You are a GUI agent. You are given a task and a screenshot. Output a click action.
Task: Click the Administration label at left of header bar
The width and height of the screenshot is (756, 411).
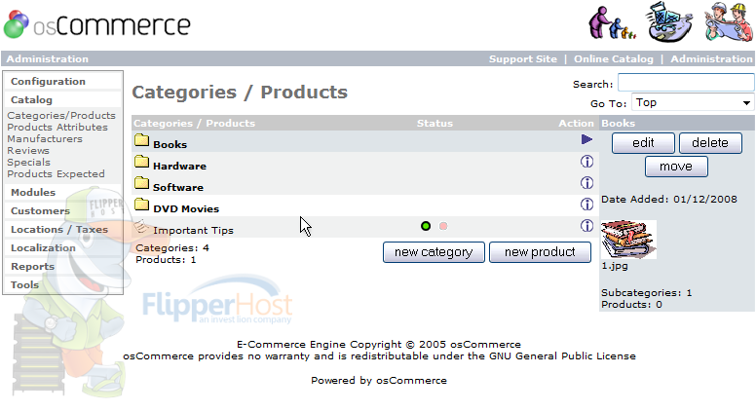pyautogui.click(x=47, y=58)
